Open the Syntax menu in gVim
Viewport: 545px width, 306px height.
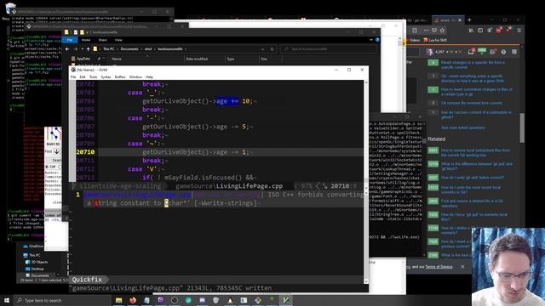[x=106, y=77]
